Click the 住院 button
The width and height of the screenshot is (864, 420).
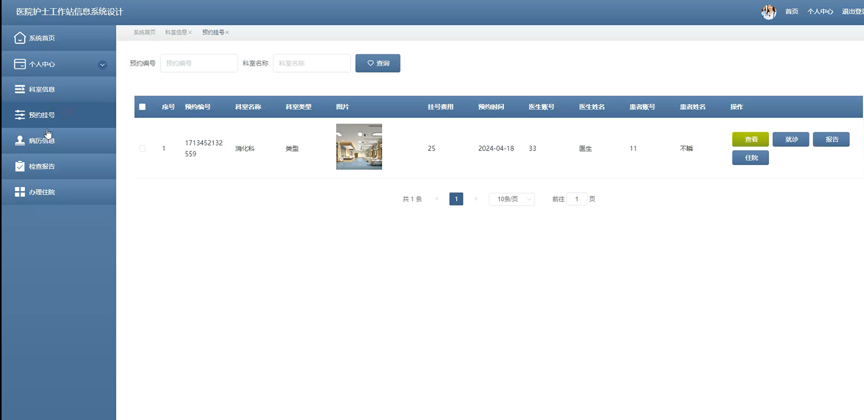[751, 158]
